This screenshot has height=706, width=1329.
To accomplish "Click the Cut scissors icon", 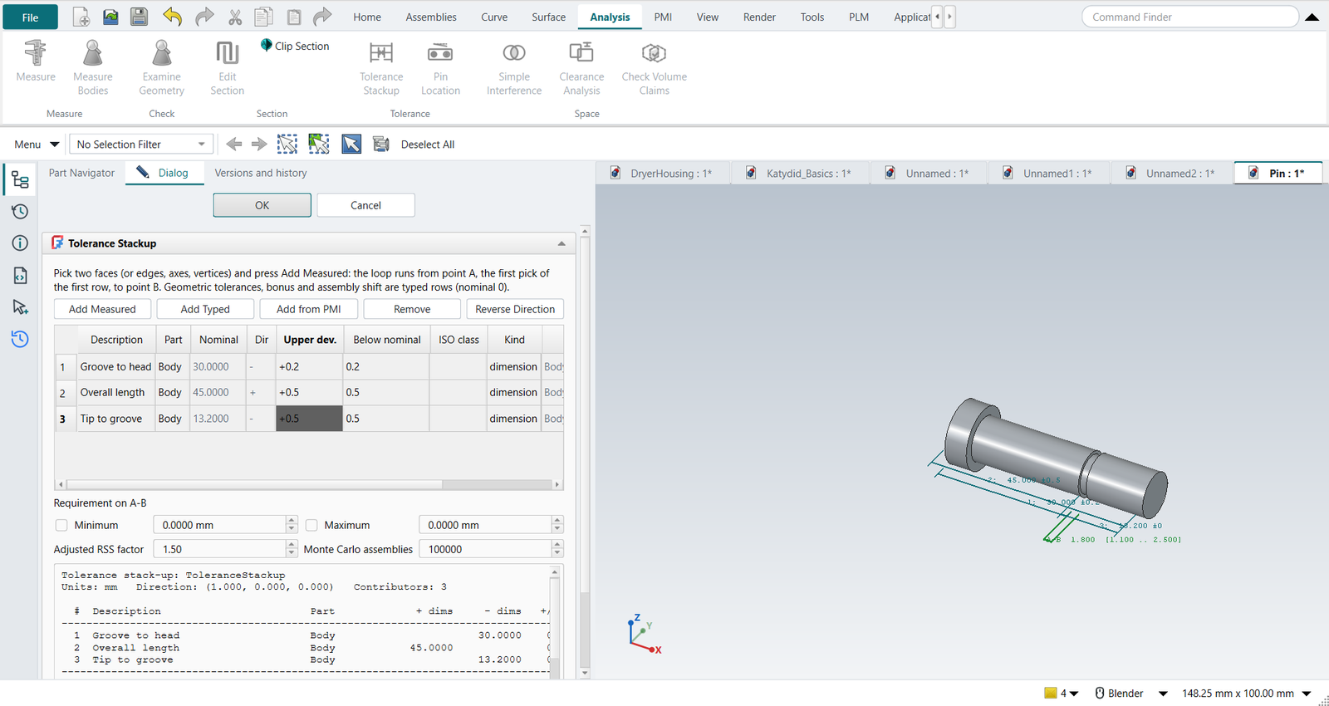I will pyautogui.click(x=235, y=17).
